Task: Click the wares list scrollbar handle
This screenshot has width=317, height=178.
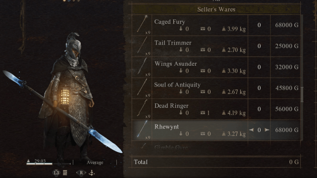Action: 302,94
